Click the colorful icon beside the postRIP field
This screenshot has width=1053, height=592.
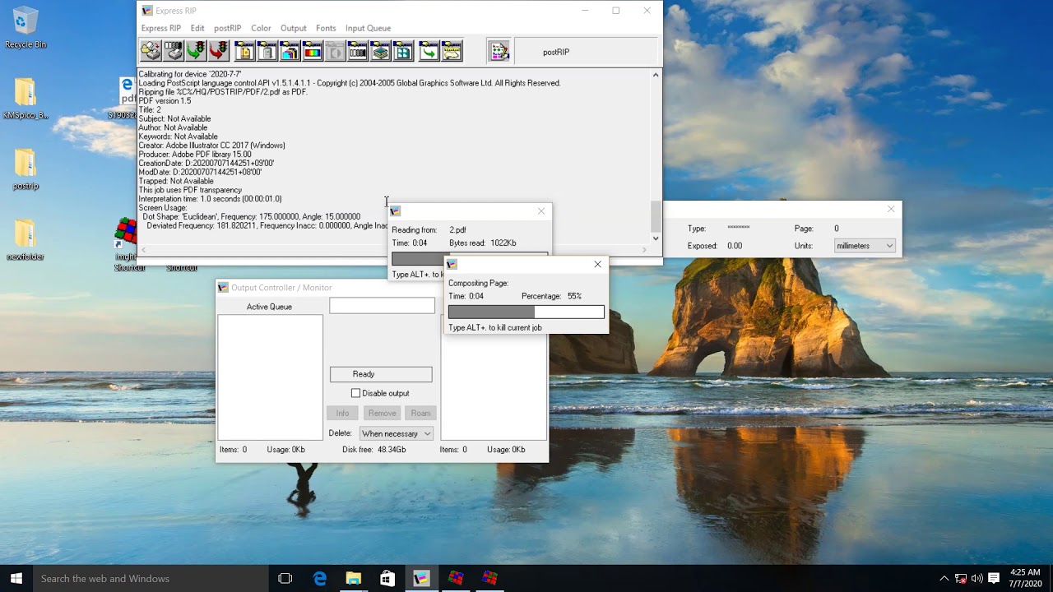point(499,52)
